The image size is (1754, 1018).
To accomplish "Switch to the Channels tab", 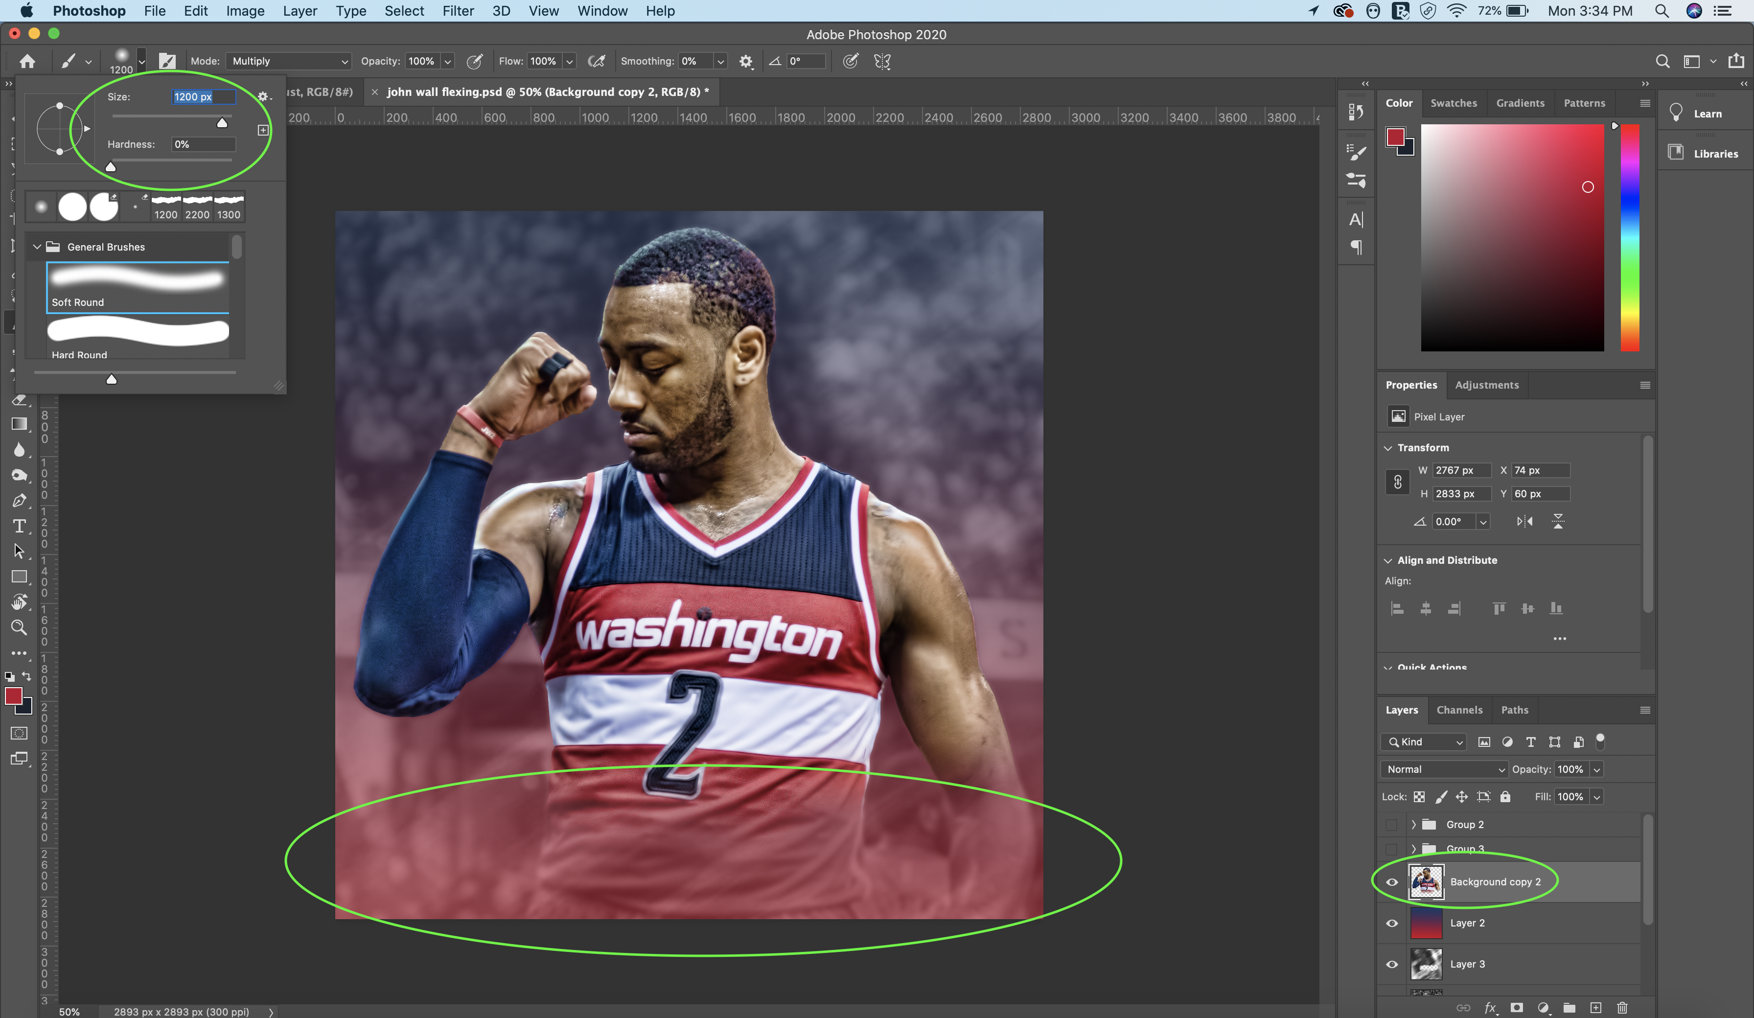I will [1459, 710].
